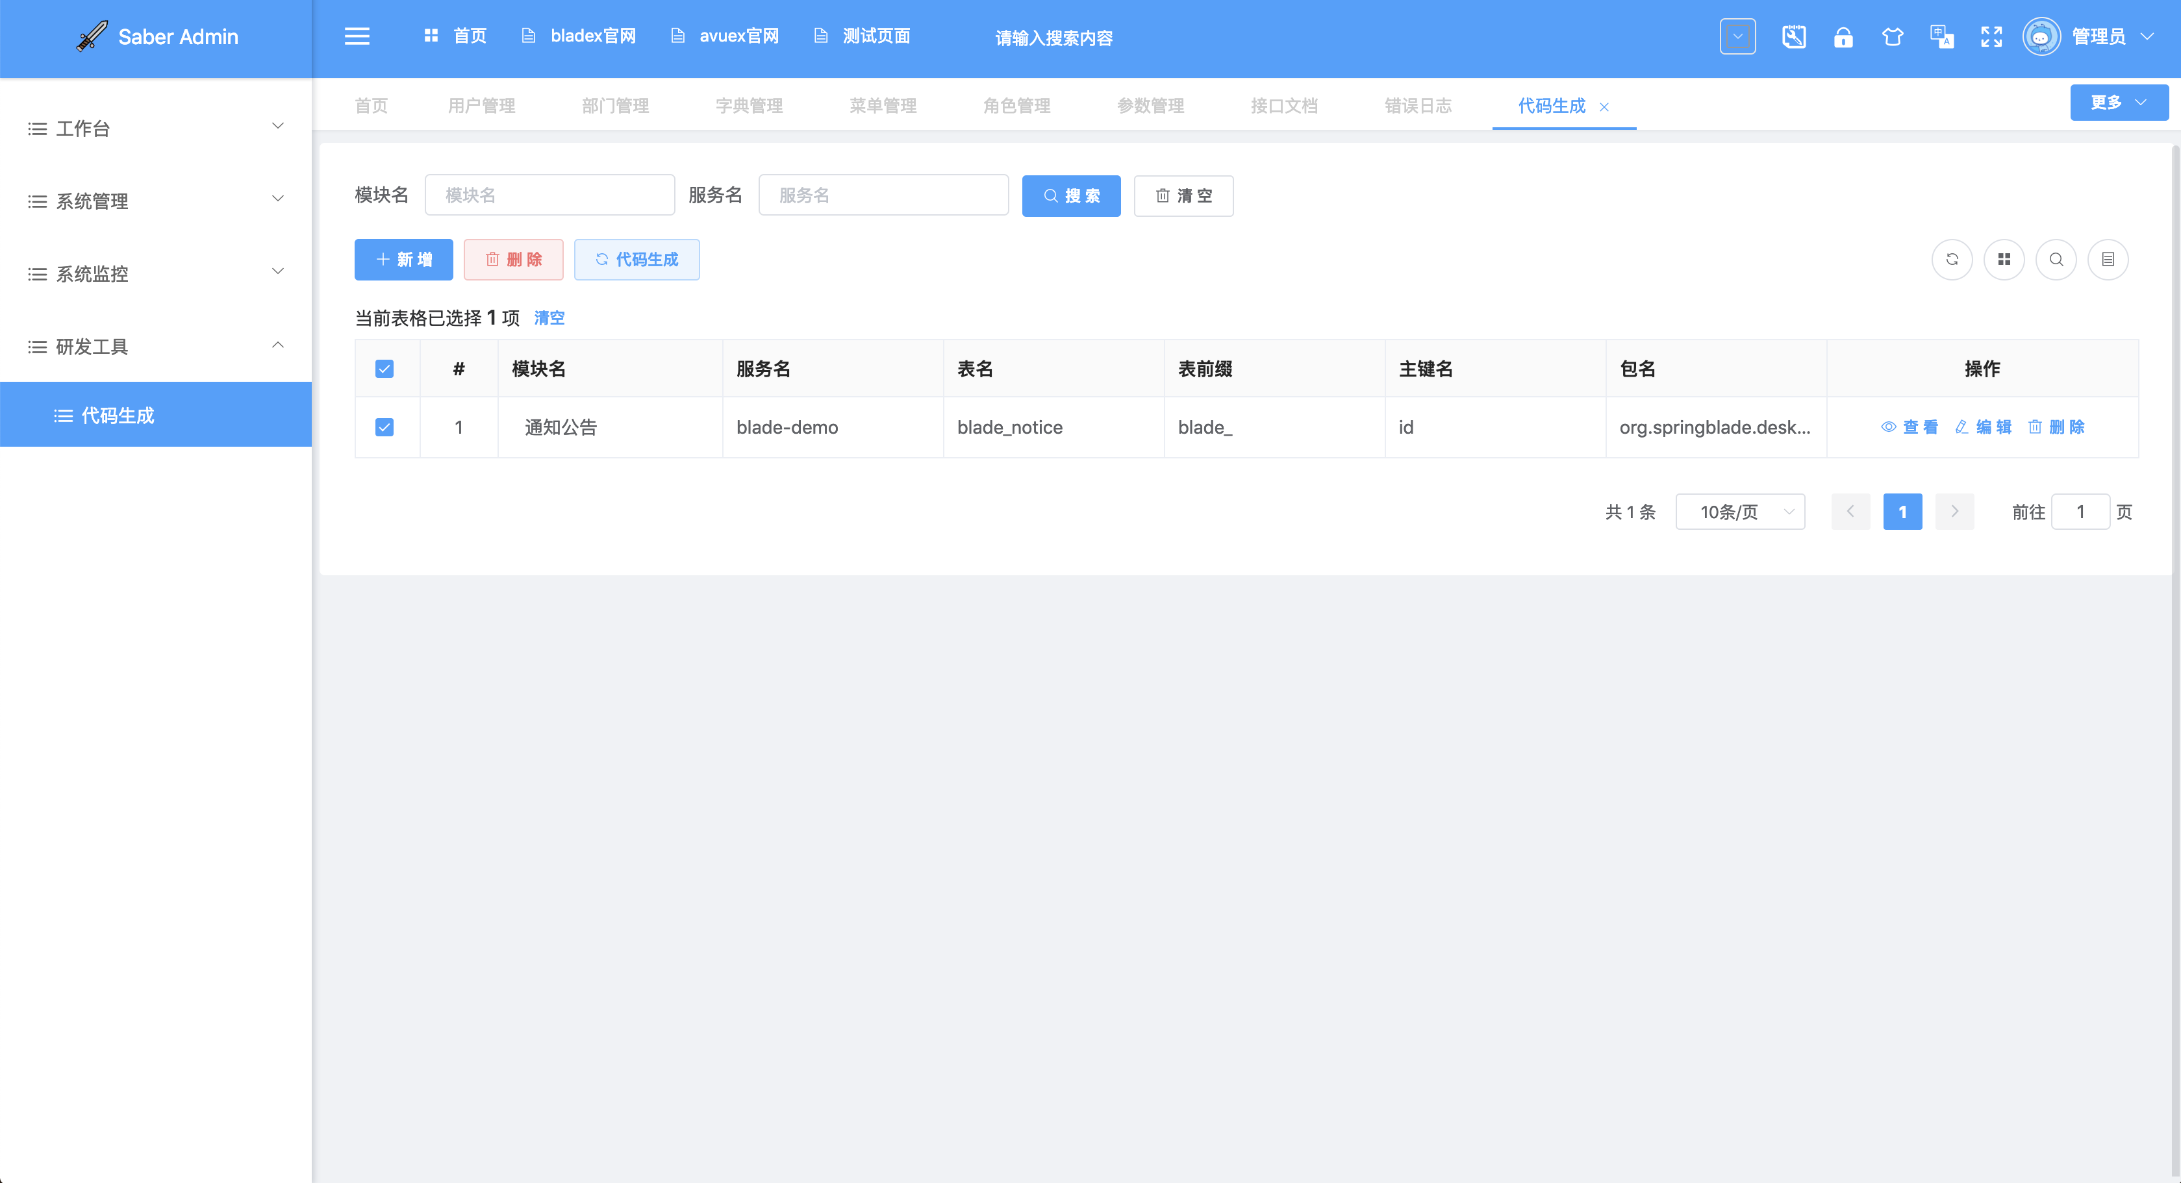
Task: Open 编辑 link on the 通知公告 row
Action: pyautogui.click(x=1985, y=427)
